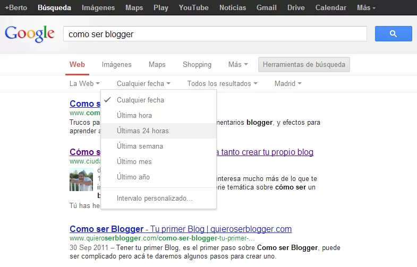This screenshot has height=267, width=417.
Task: Open the author photo thumbnail
Action: pos(81,179)
